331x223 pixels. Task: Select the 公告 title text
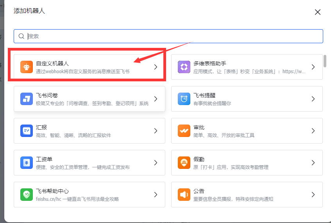[199, 191]
